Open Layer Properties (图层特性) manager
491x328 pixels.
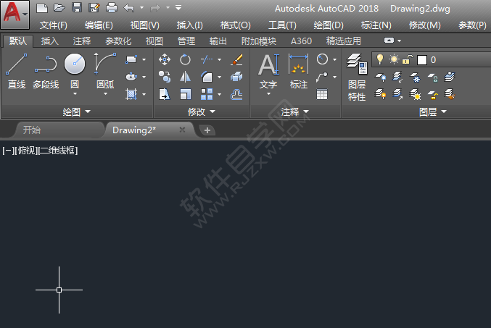coord(357,77)
